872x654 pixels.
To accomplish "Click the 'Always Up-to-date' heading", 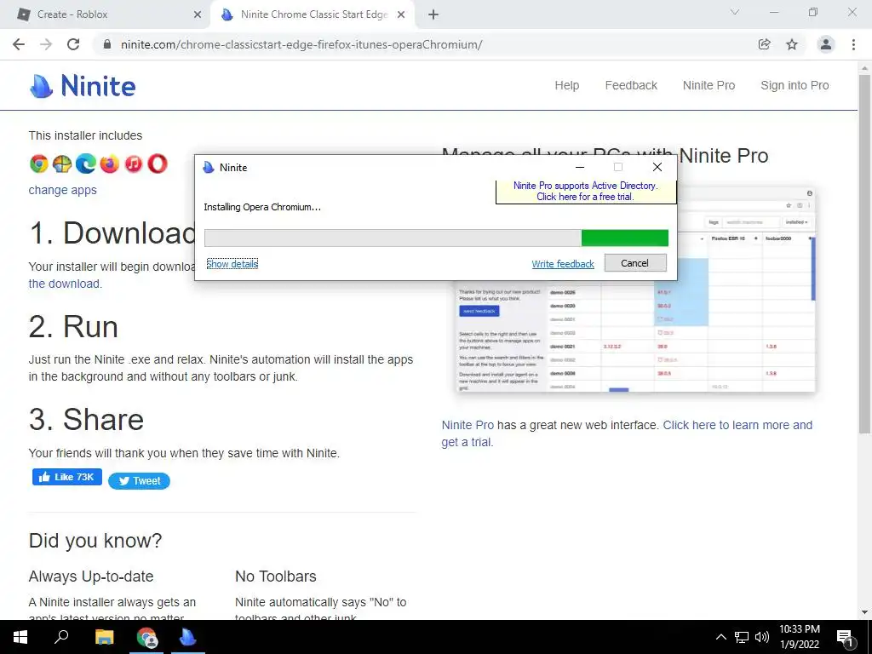I will [91, 577].
